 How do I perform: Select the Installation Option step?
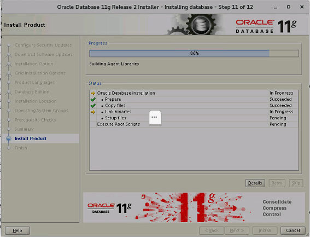[34, 63]
